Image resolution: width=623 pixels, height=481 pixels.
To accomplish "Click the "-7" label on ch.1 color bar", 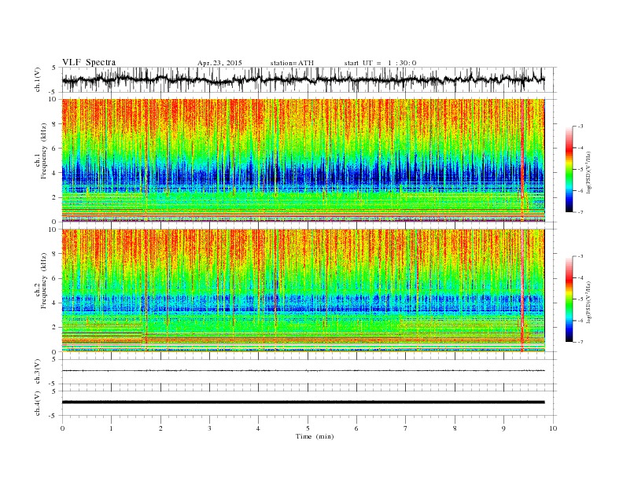I will click(x=580, y=212).
